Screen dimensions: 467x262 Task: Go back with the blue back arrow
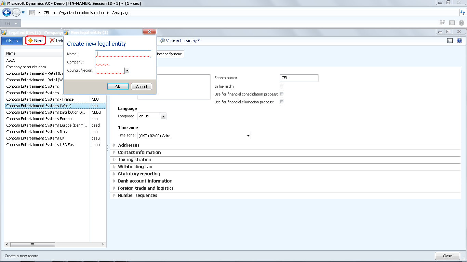(x=6, y=13)
